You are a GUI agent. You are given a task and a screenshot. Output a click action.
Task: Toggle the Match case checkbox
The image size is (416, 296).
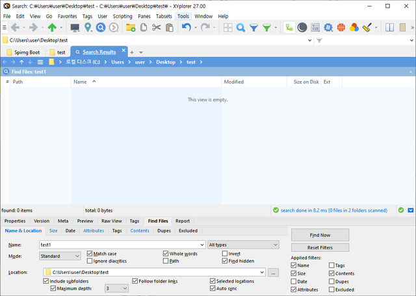coord(90,254)
